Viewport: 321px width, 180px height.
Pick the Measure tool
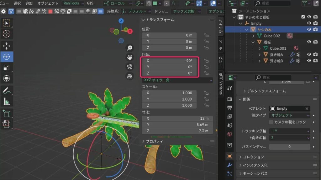(7, 102)
